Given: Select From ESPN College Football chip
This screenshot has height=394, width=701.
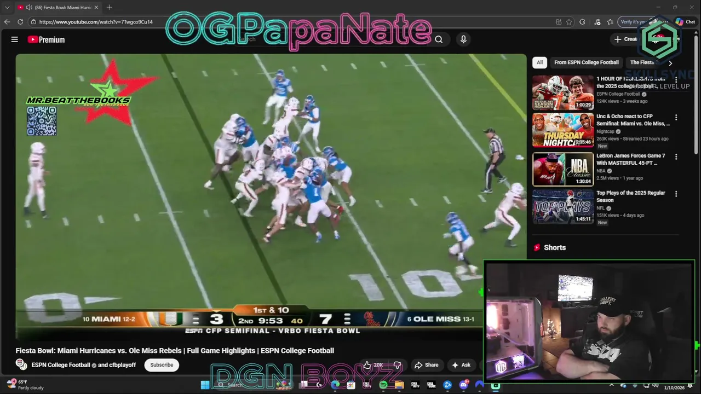Looking at the screenshot, I should [586, 62].
